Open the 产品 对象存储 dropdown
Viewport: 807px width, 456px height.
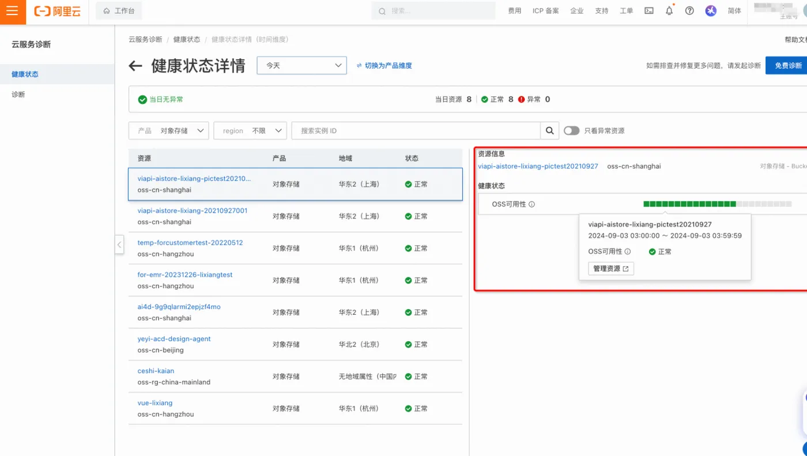[x=169, y=131]
